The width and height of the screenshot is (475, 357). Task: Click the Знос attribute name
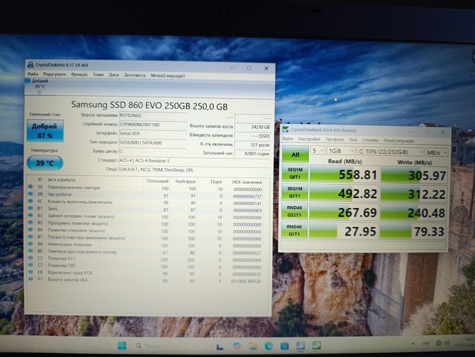click(52, 208)
